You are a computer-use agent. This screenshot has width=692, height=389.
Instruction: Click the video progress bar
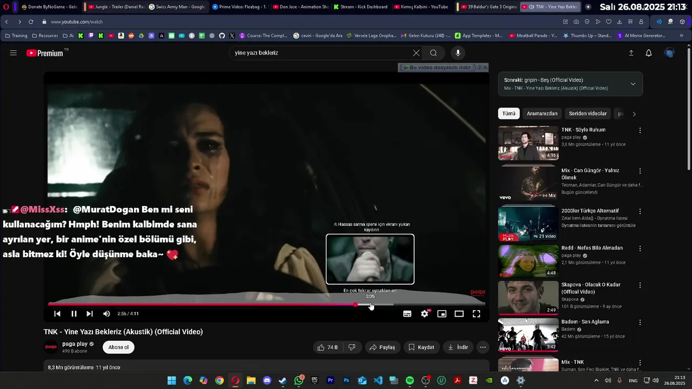(266, 305)
